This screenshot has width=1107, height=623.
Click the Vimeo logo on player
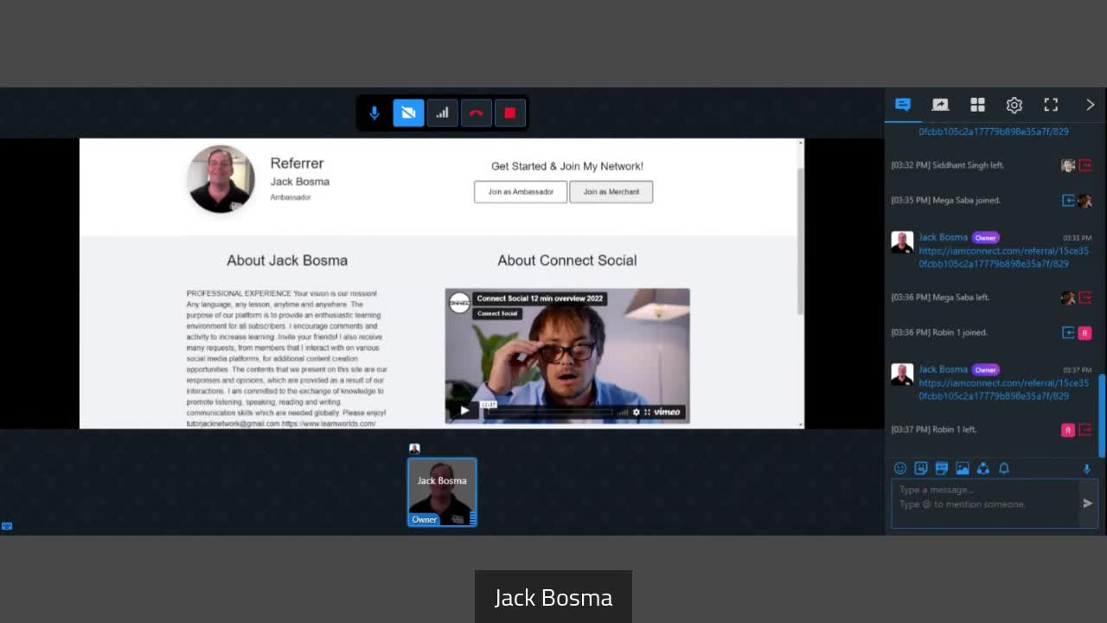point(667,412)
